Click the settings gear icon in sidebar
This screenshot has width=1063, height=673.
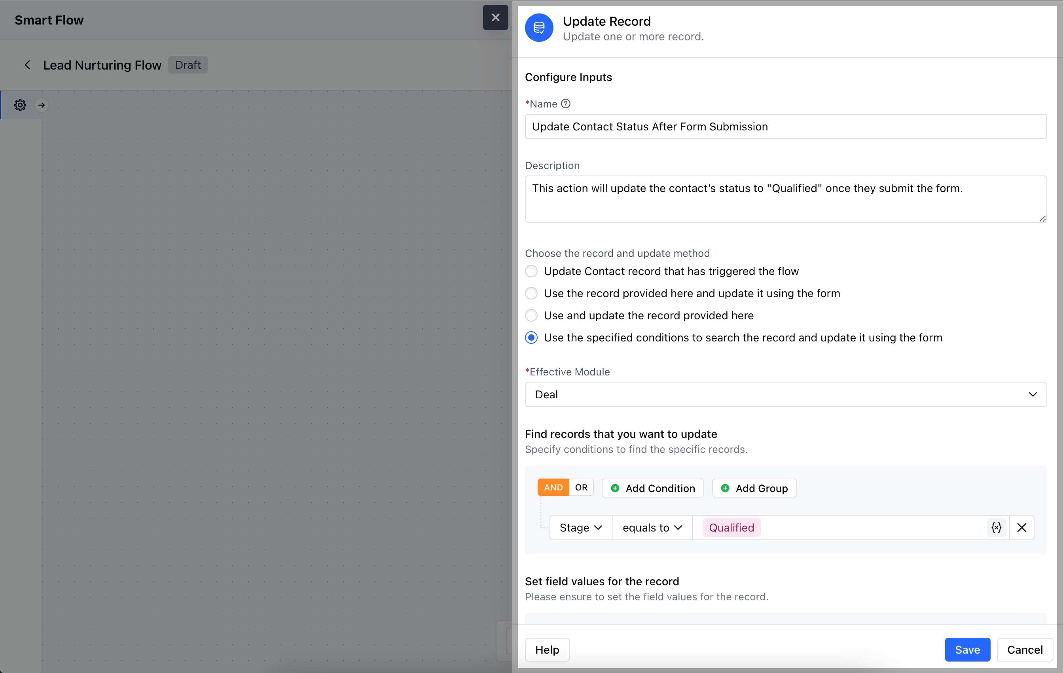pyautogui.click(x=20, y=105)
